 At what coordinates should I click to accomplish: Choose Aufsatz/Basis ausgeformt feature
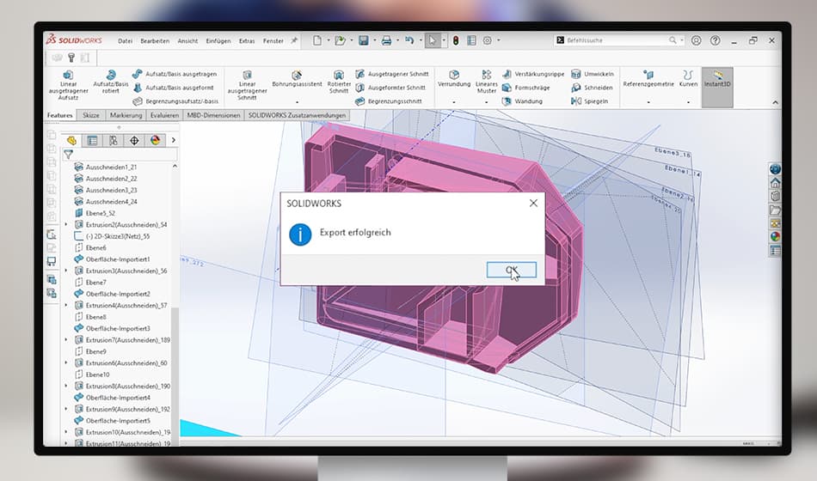click(x=174, y=88)
